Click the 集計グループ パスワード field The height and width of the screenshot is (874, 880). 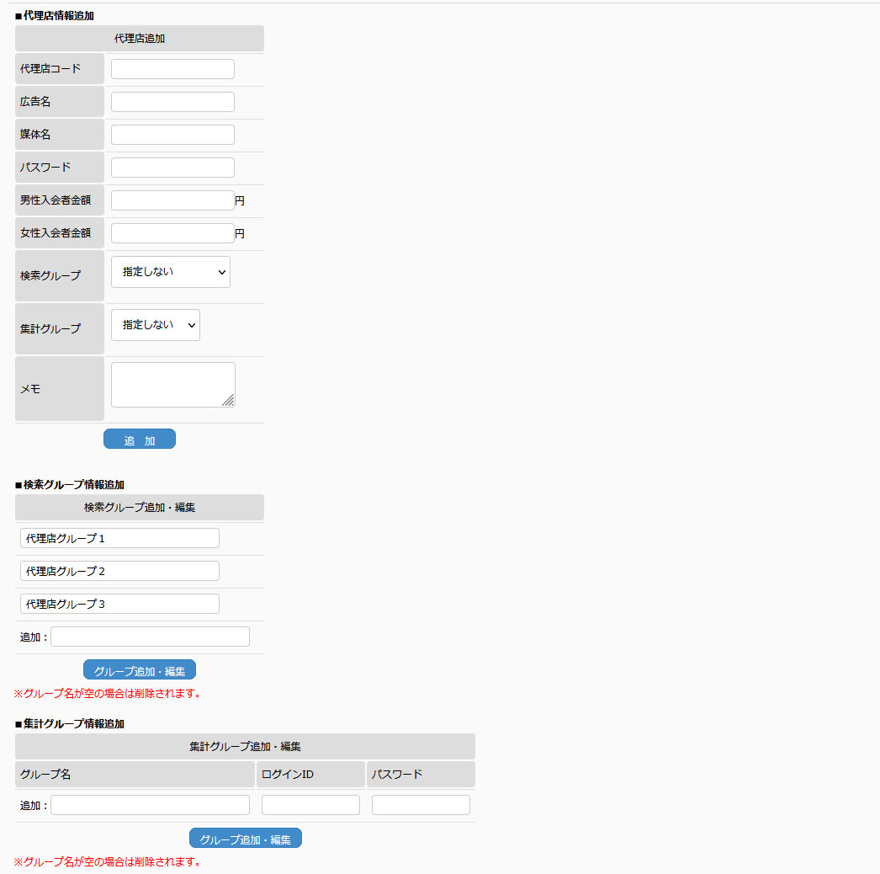[421, 805]
